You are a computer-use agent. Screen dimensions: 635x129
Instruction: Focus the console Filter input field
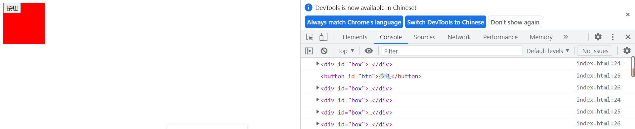click(x=452, y=51)
